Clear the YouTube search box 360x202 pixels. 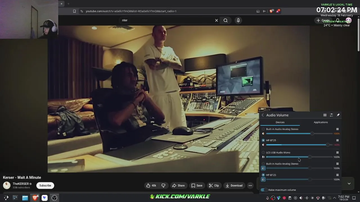click(x=217, y=20)
